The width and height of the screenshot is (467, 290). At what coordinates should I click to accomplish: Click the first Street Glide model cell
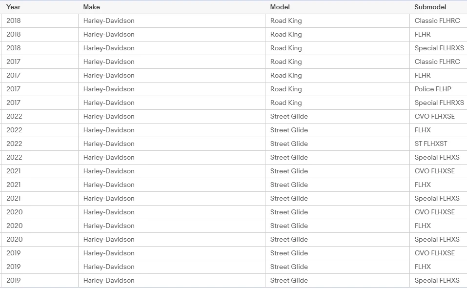click(x=338, y=116)
